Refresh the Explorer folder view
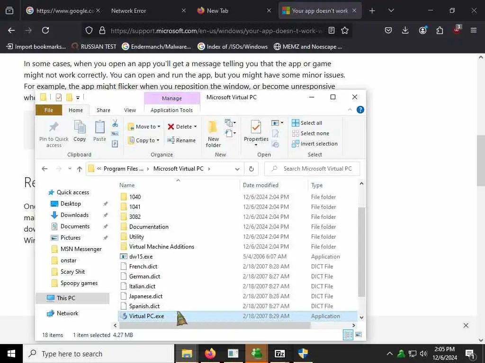This screenshot has height=363, width=485. [251, 169]
